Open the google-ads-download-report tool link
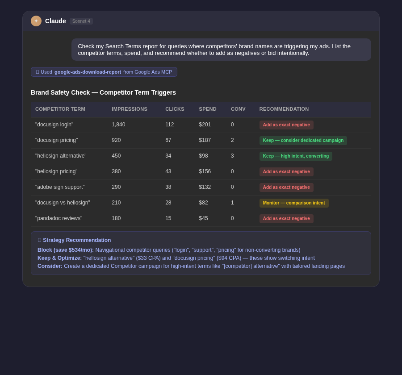The image size is (402, 375). [x=88, y=72]
